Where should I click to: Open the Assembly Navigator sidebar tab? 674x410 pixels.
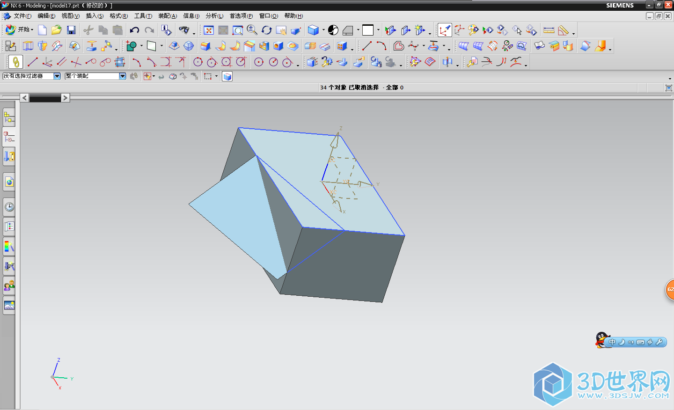pos(9,117)
